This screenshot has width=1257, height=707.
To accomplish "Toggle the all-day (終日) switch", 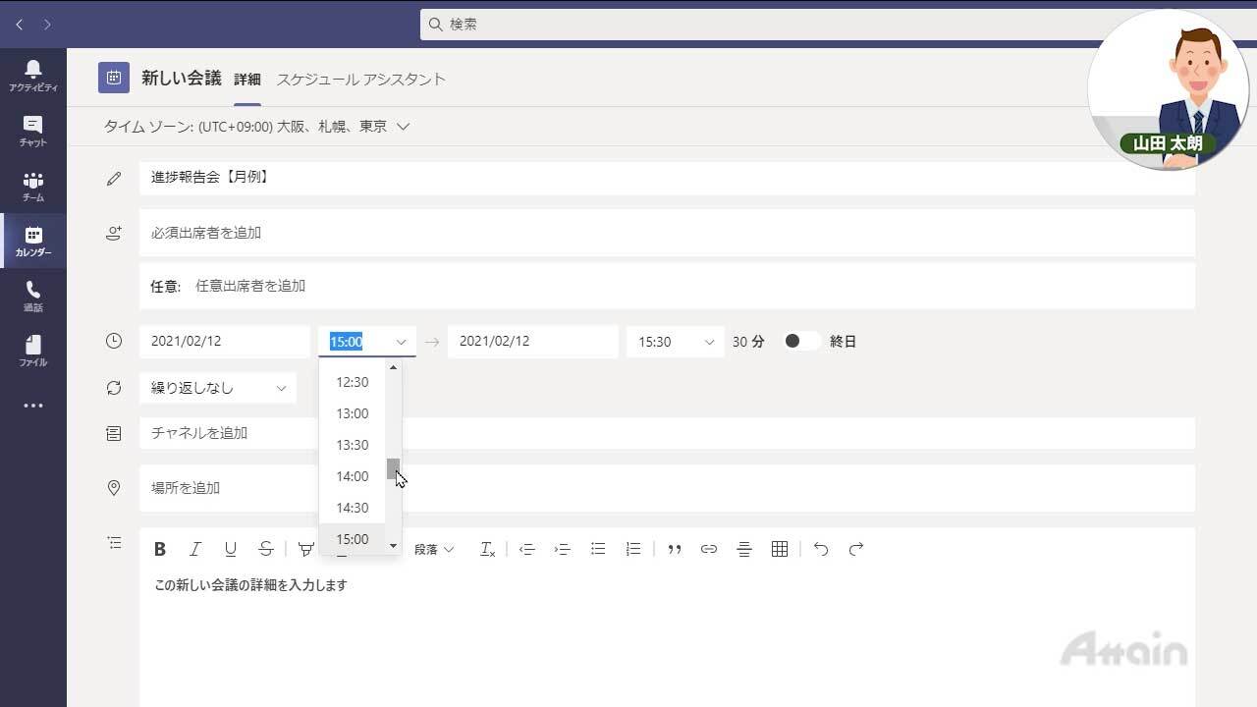I will [x=801, y=341].
